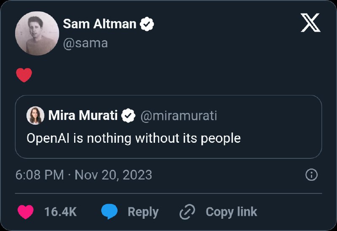Click the Mira Murati display name
Viewport: 337px width, 231px height.
coord(83,115)
